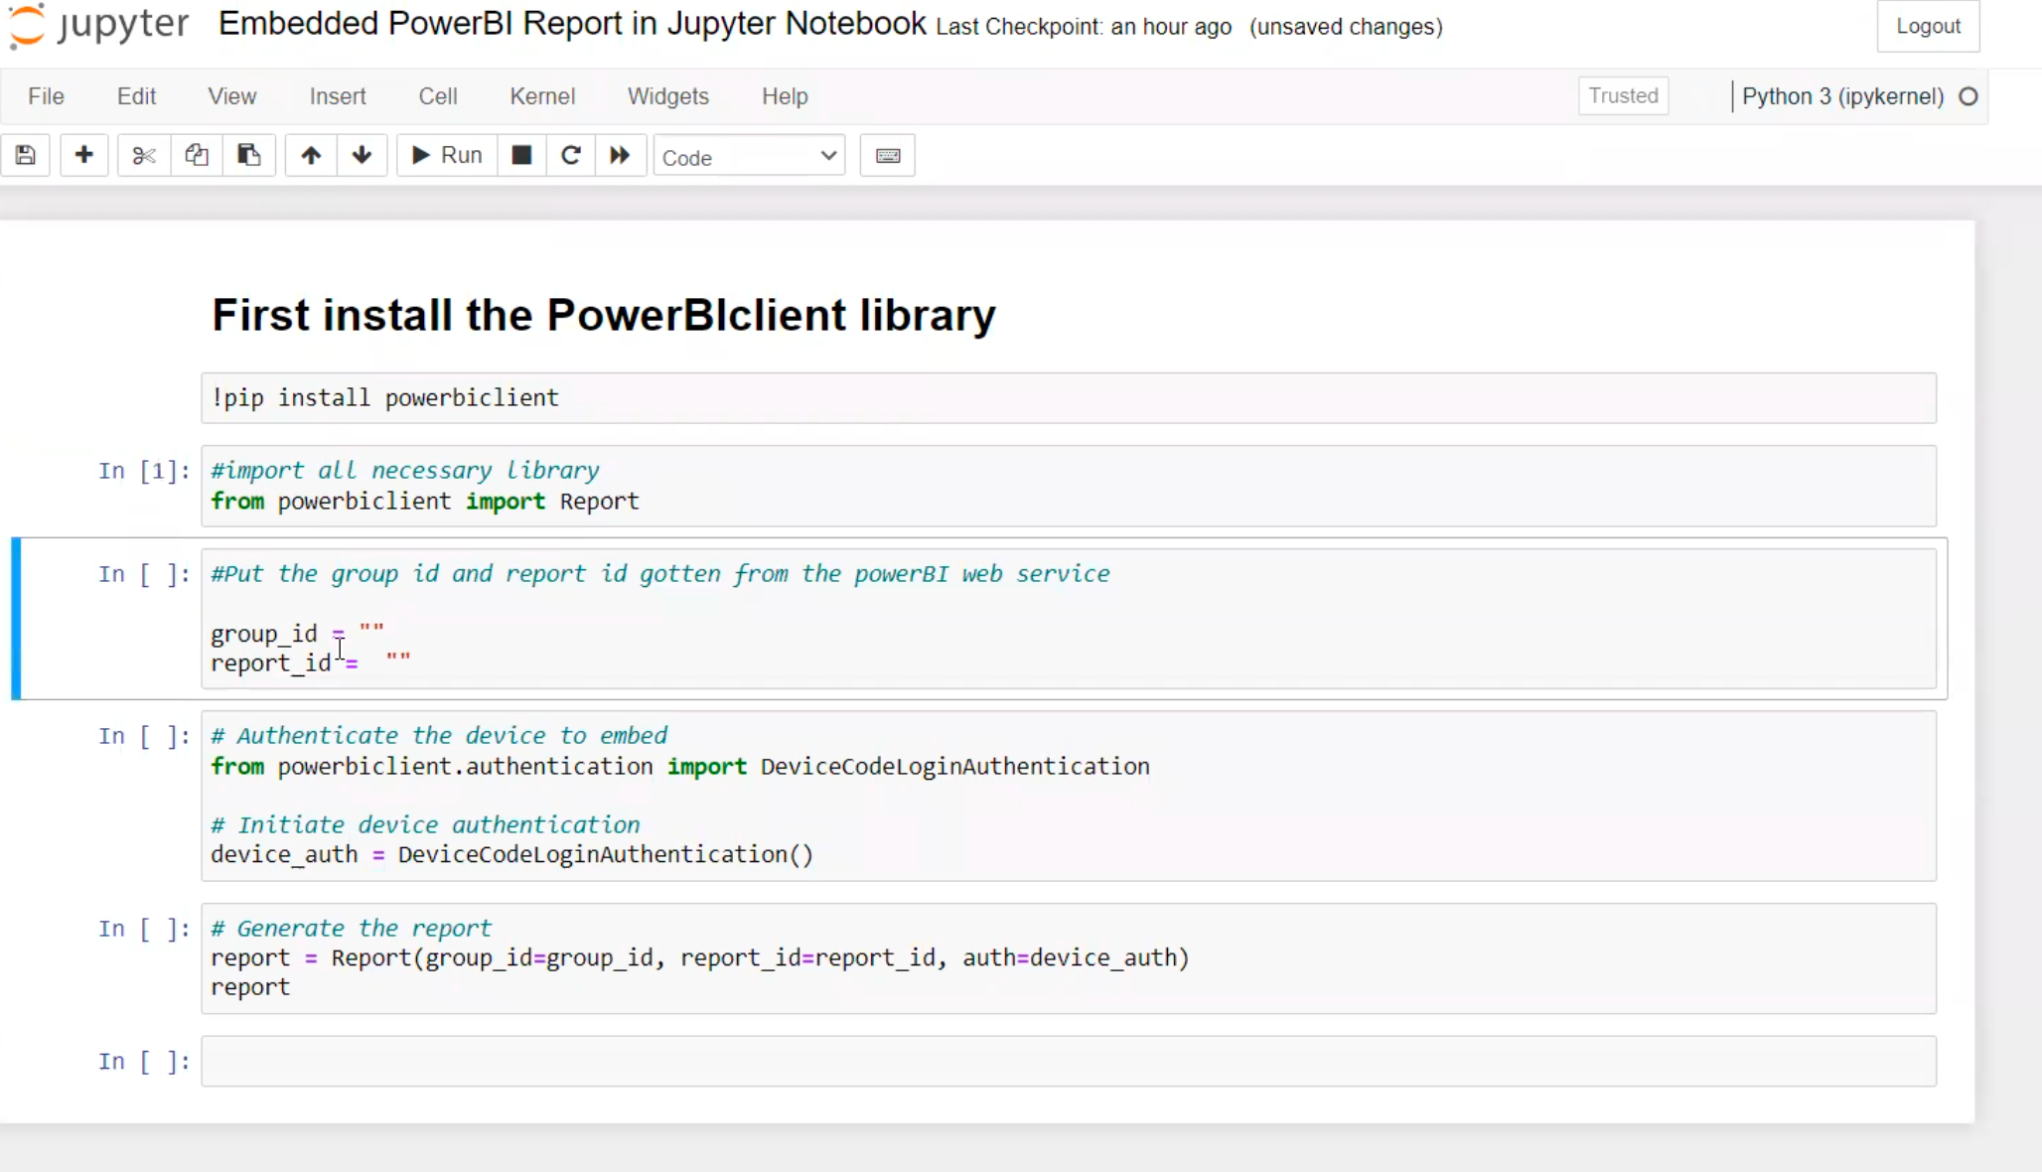Screen dimensions: 2042x1172
Task: Move selected cell up arrow
Action: (311, 156)
